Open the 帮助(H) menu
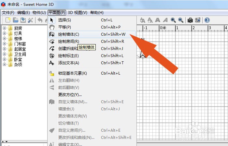This screenshot has height=146, width=228. click(x=97, y=13)
